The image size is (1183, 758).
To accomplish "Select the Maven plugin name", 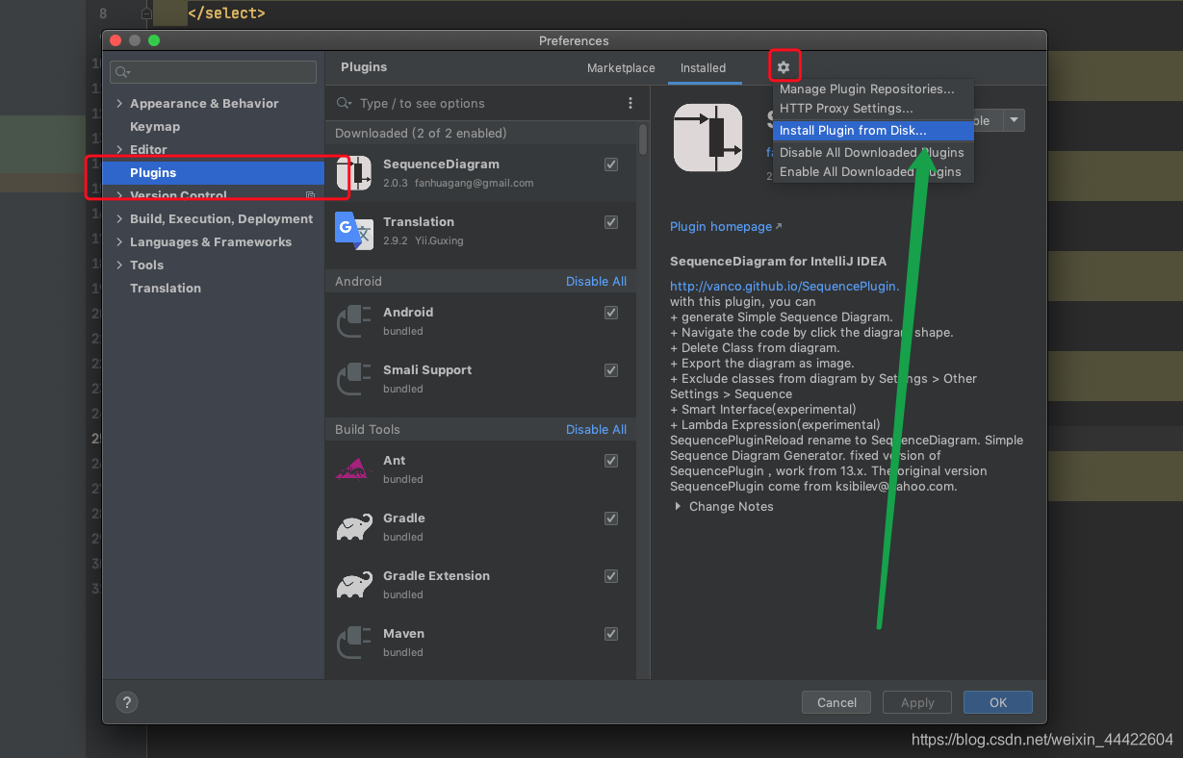I will coord(403,633).
